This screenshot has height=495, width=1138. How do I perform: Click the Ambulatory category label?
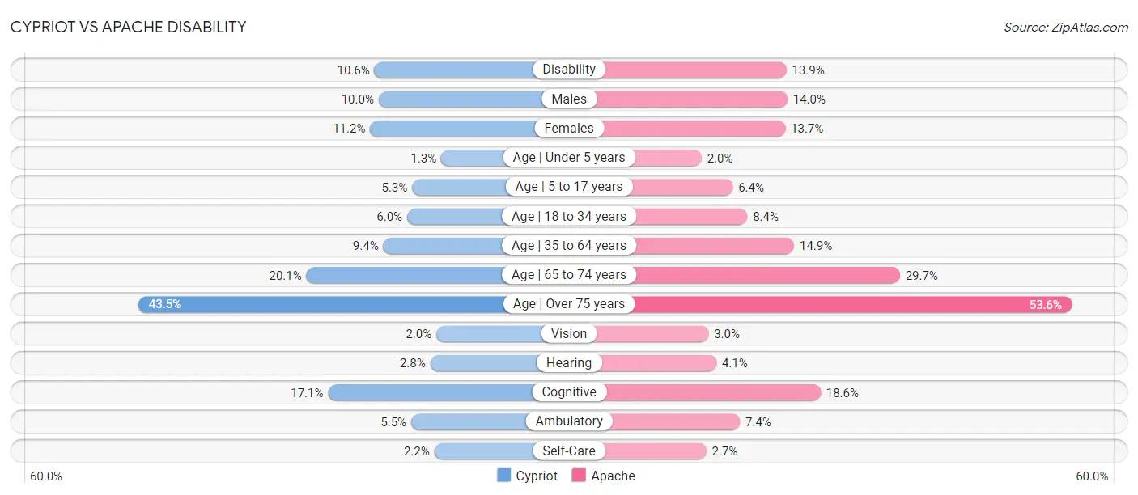click(569, 421)
